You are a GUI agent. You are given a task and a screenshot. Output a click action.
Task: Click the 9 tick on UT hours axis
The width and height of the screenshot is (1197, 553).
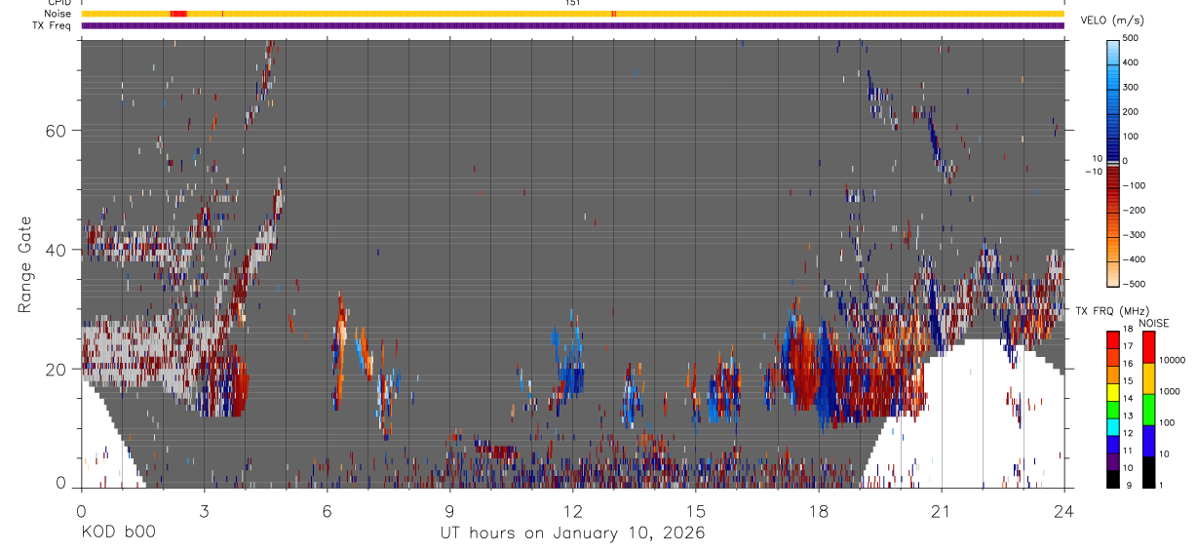[449, 510]
